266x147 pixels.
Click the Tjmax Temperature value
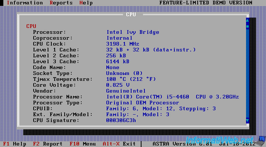tap(131, 79)
